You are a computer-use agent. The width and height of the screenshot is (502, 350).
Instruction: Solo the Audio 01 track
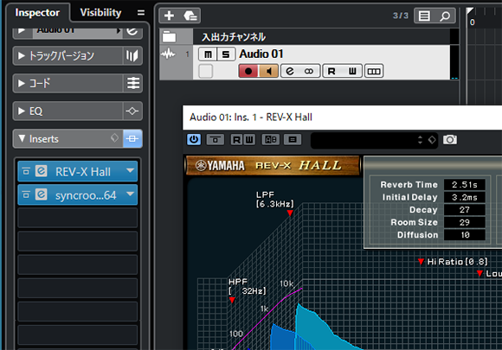[x=226, y=54]
